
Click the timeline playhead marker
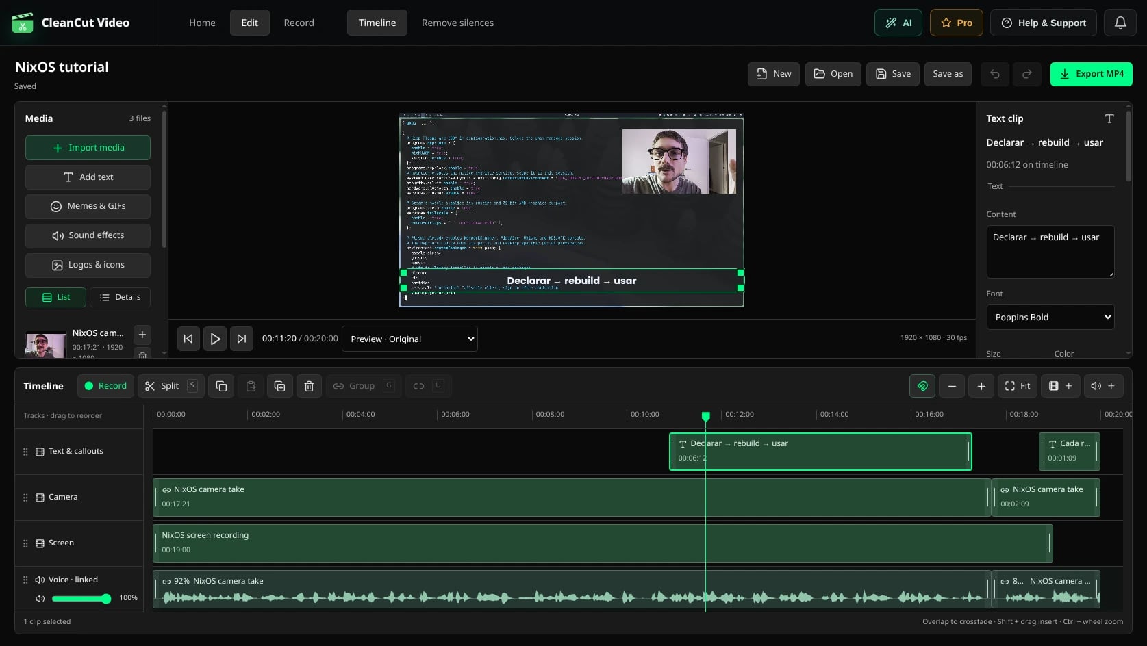click(705, 416)
